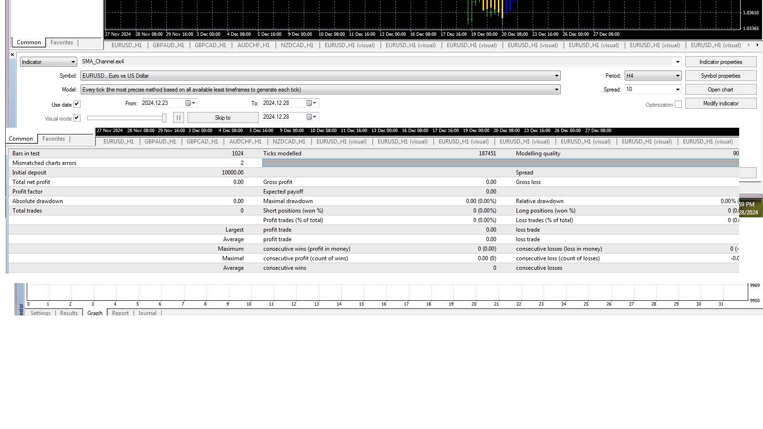Viewport: 763px width, 429px height.
Task: Click the Total net profit label
Action: [x=31, y=182]
